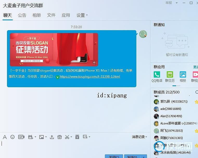Screen dimensions: 198x158
Task: Click the red envelope icon in toolbar
Action: tap(77, 137)
